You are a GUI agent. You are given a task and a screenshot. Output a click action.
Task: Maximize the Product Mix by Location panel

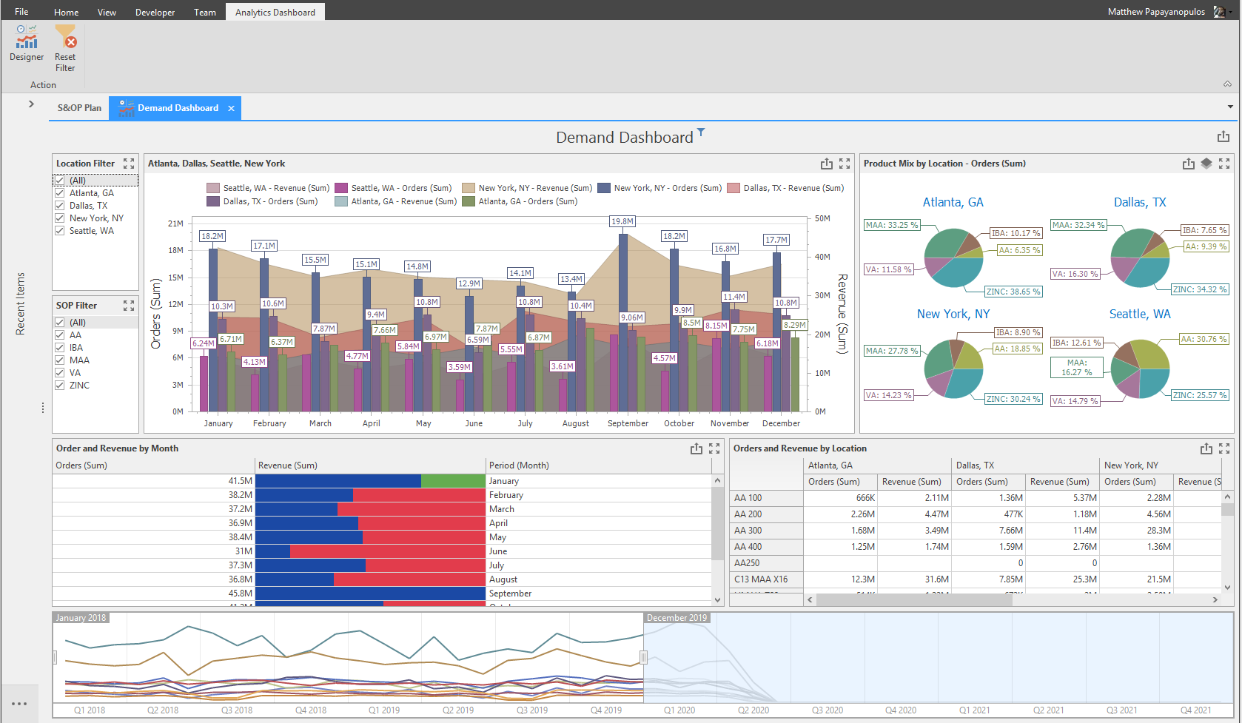click(x=1224, y=164)
